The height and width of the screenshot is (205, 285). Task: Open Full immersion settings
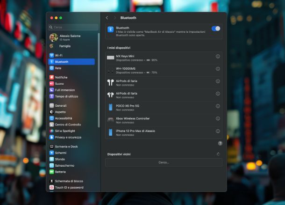pos(71,90)
